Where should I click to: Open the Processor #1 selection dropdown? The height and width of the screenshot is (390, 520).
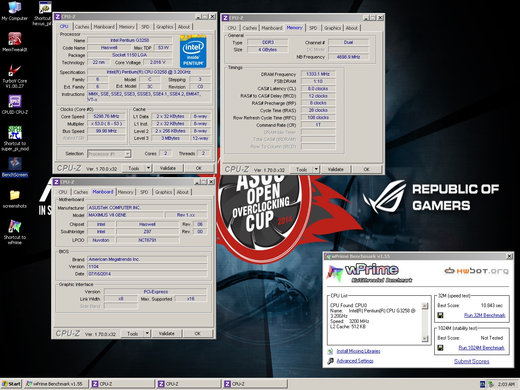pyautogui.click(x=128, y=154)
